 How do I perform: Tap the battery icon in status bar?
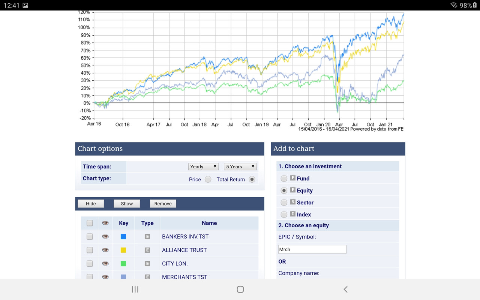475,5
